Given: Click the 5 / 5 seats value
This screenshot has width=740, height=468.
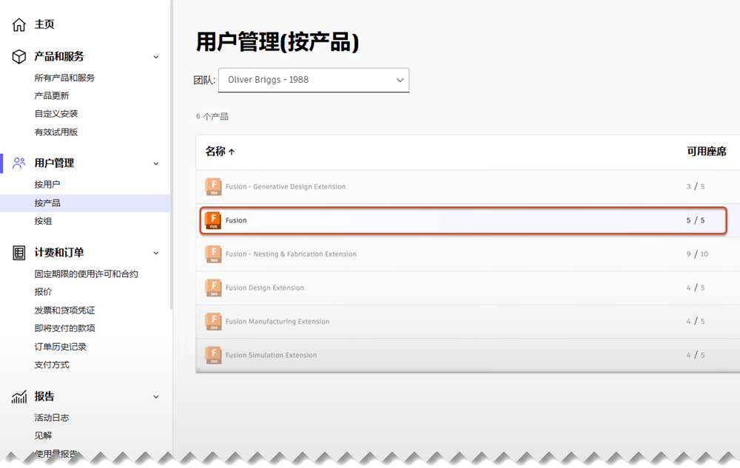Looking at the screenshot, I should 695,220.
